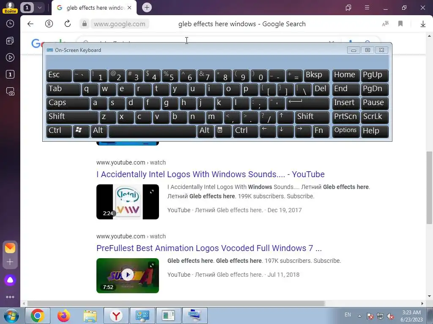433x324 pixels.
Task: Click the Esc key on On-Screen Keyboard
Action: 59,76
